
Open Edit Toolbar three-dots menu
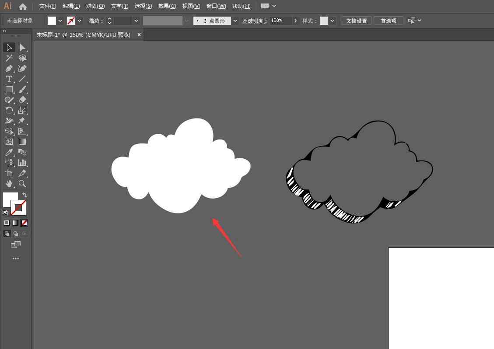coord(16,258)
